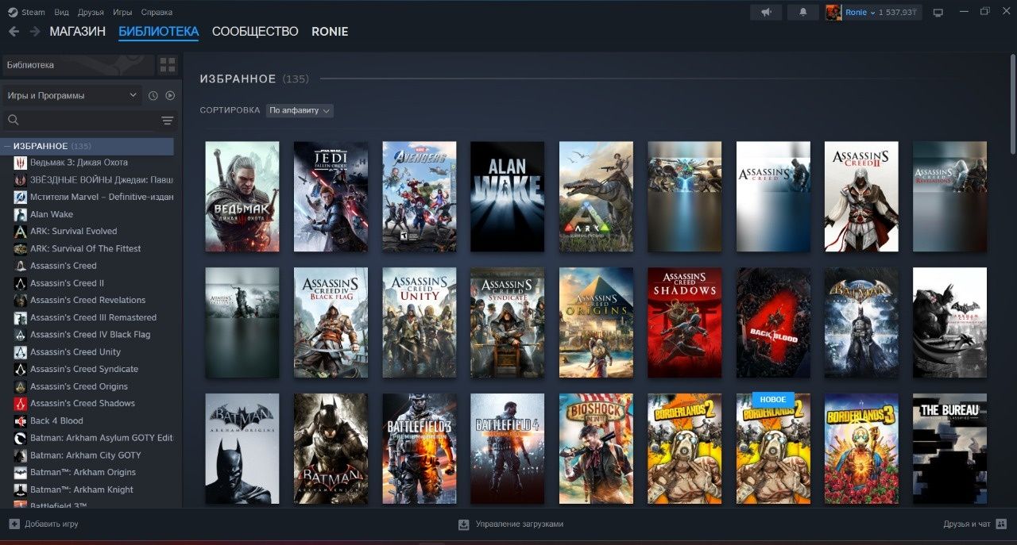The image size is (1017, 545).
Task: Open the RONIE profile tab
Action: (330, 32)
